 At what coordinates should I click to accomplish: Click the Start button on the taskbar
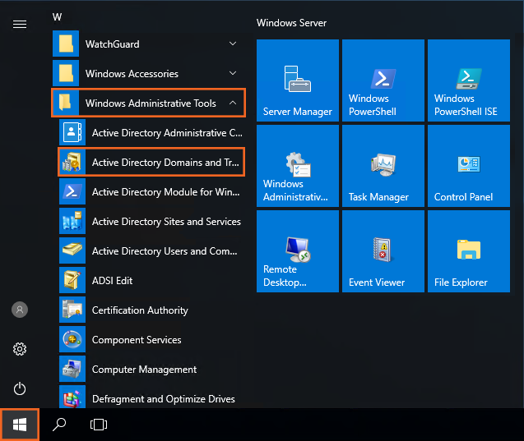pos(20,425)
